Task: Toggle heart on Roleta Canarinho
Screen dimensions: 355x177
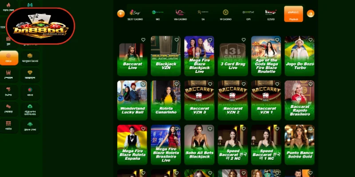Action: pos(177,84)
